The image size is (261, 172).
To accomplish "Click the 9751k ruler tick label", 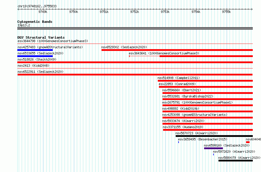I will click(x=104, y=12).
